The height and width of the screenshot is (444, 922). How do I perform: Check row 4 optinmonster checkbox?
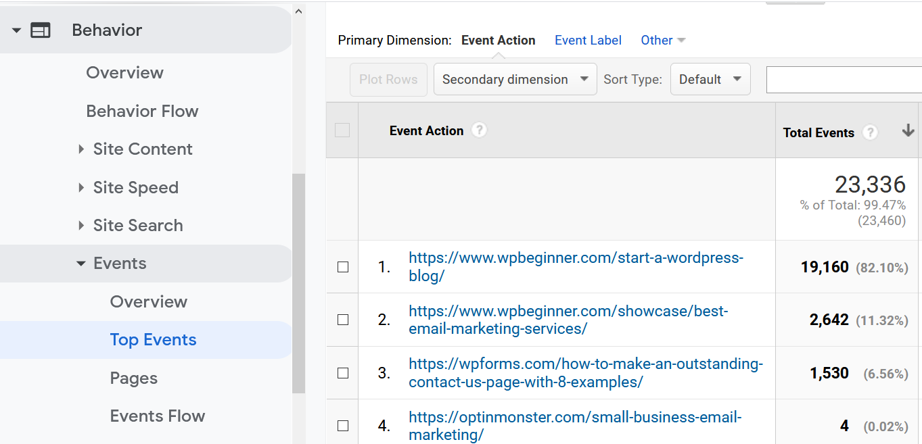[x=343, y=426]
